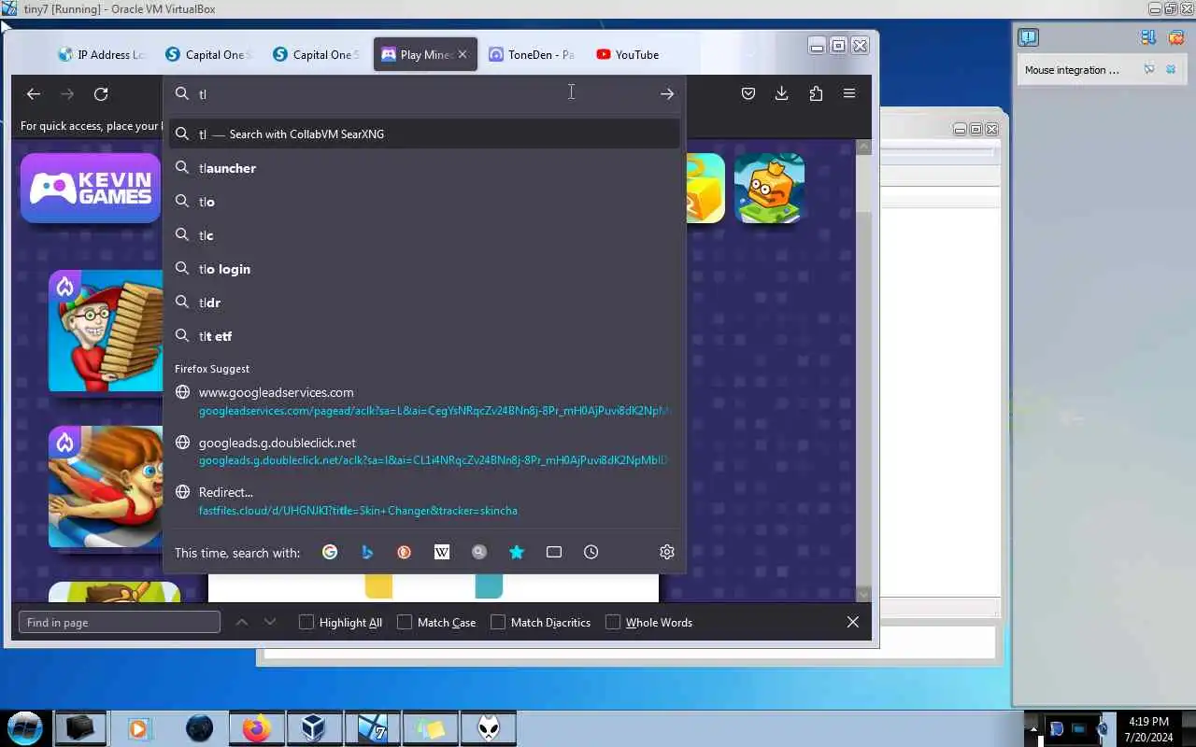
Task: Search this time with Wikipedia
Action: point(442,552)
